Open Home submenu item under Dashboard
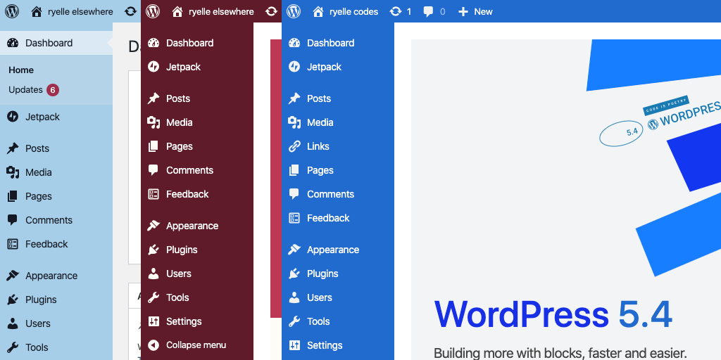 tap(21, 70)
